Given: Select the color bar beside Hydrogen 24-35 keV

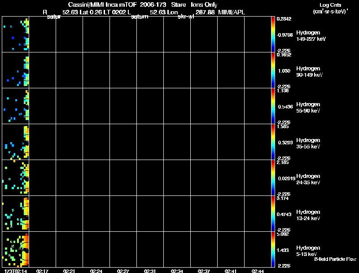Looking at the screenshot, I should tap(273, 178).
